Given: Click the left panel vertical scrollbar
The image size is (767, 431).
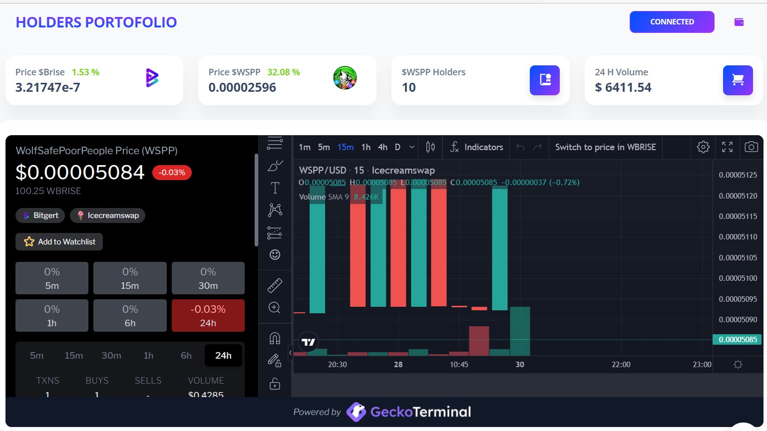Looking at the screenshot, I should point(256,200).
